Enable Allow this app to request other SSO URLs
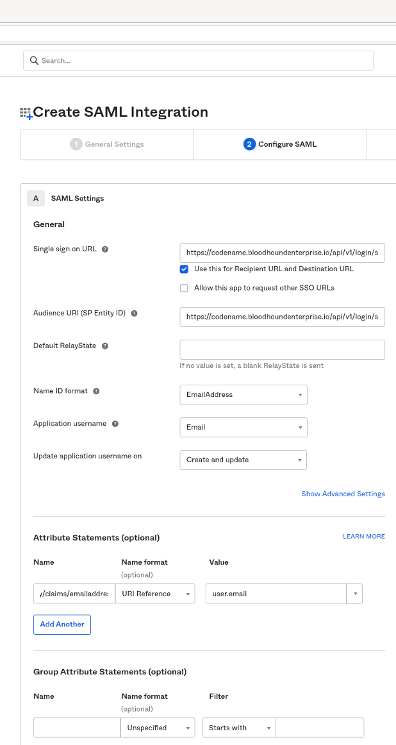 184,289
